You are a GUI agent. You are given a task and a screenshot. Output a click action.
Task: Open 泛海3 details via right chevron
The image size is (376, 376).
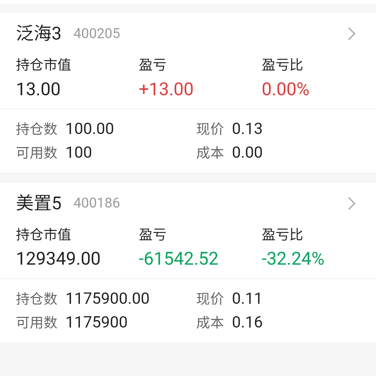[352, 34]
